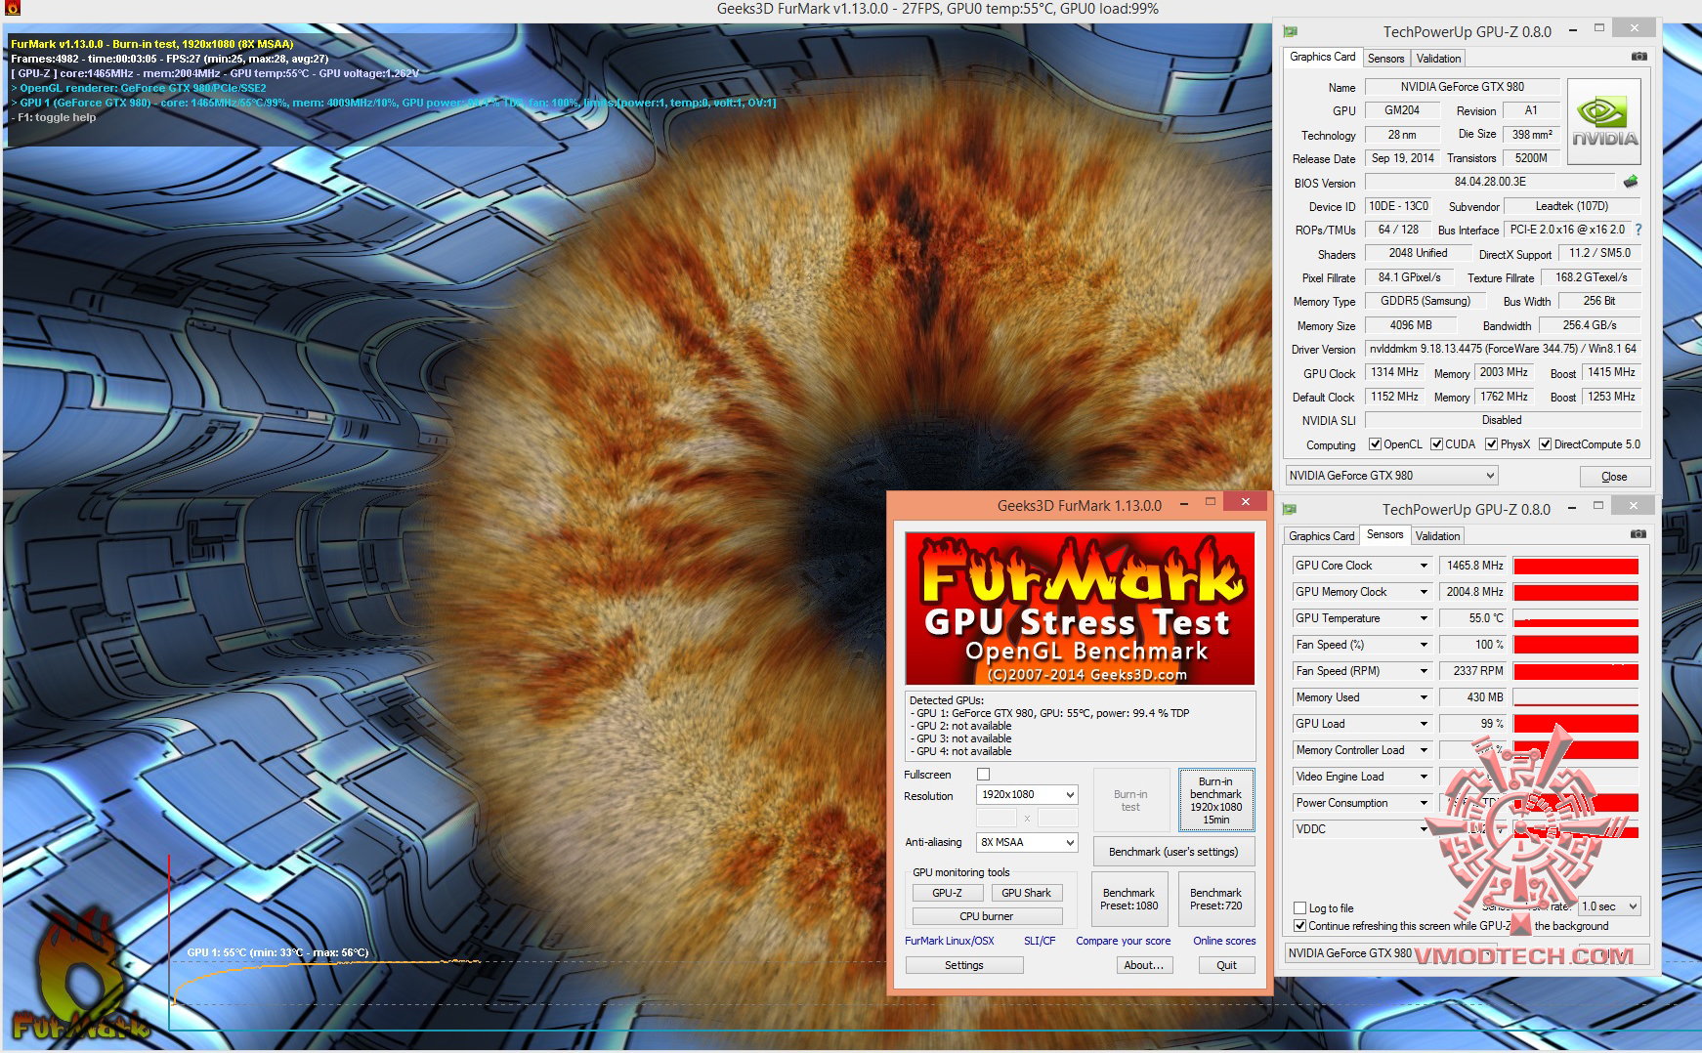The height and width of the screenshot is (1053, 1702).
Task: Click the camera screenshot icon in Sensors window
Action: pos(1638,534)
